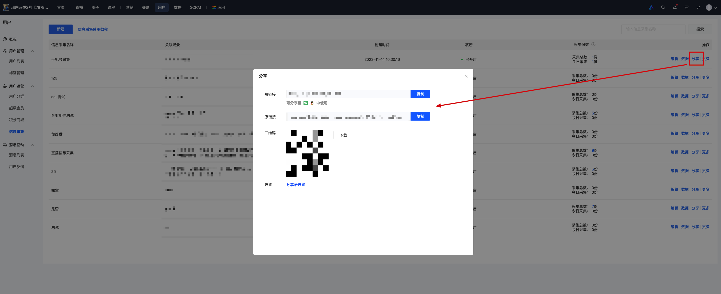The height and width of the screenshot is (294, 721).
Task: Click the 概况 overview sidebar icon
Action: [x=5, y=39]
